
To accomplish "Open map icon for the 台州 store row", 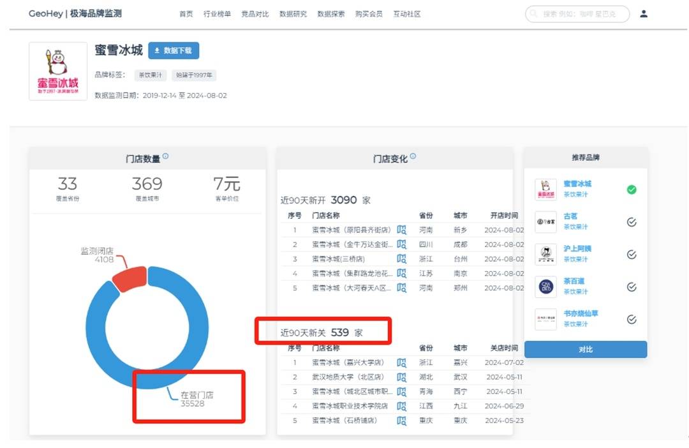I will [x=402, y=259].
